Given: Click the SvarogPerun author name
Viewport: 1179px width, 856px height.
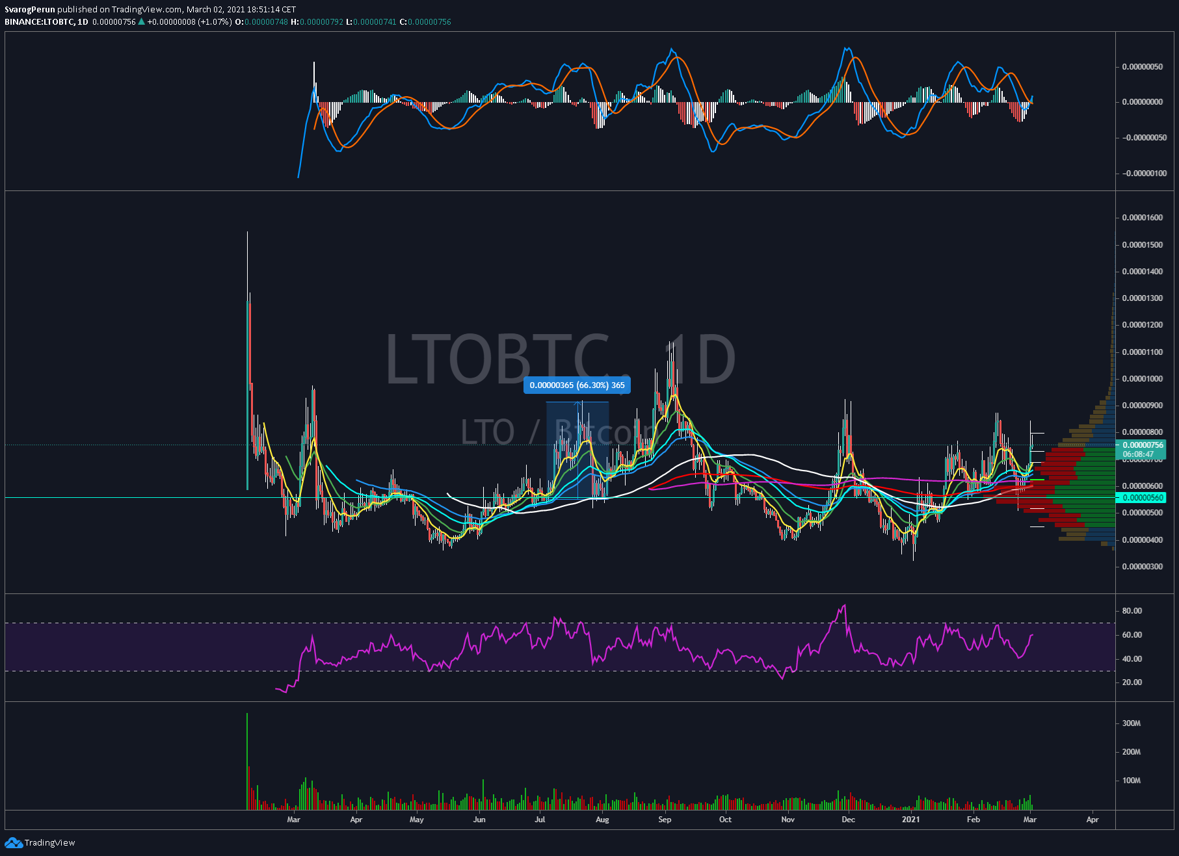Looking at the screenshot, I should (30, 9).
